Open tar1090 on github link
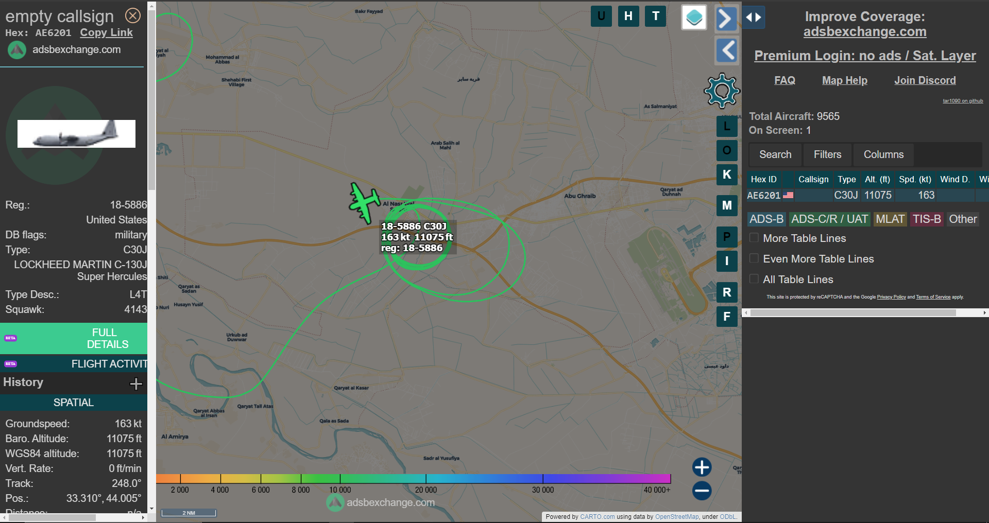This screenshot has width=989, height=523. tap(963, 101)
